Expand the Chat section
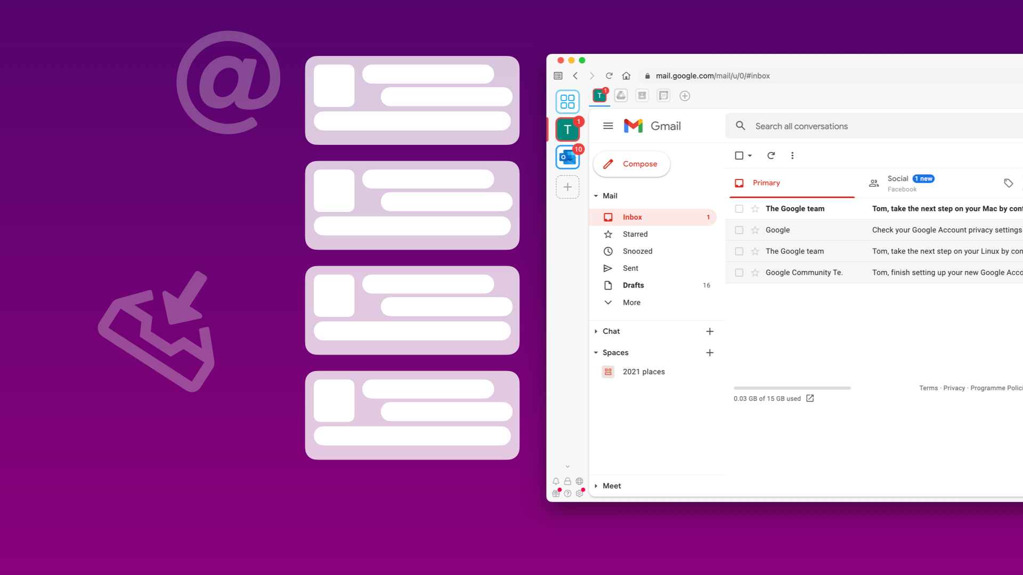This screenshot has width=1023, height=575. click(596, 331)
